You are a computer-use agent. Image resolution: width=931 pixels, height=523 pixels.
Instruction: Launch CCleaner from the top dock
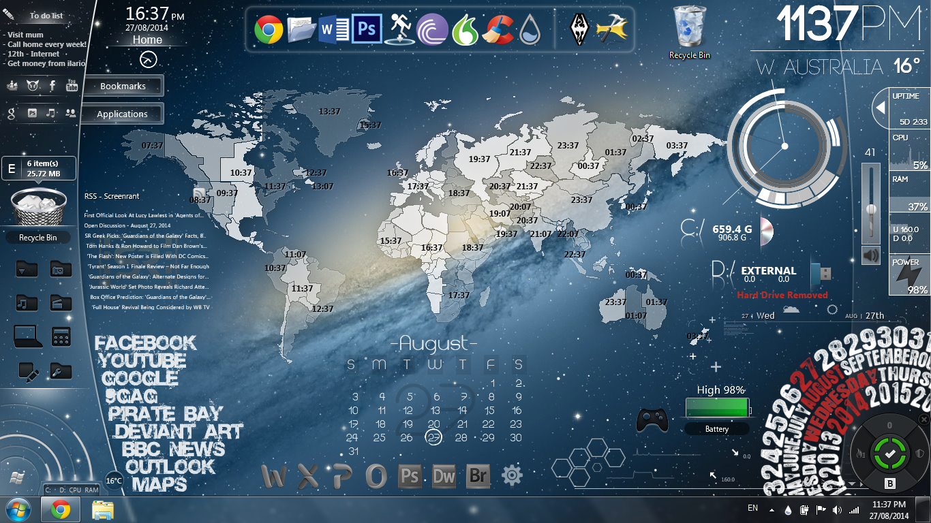tap(498, 29)
